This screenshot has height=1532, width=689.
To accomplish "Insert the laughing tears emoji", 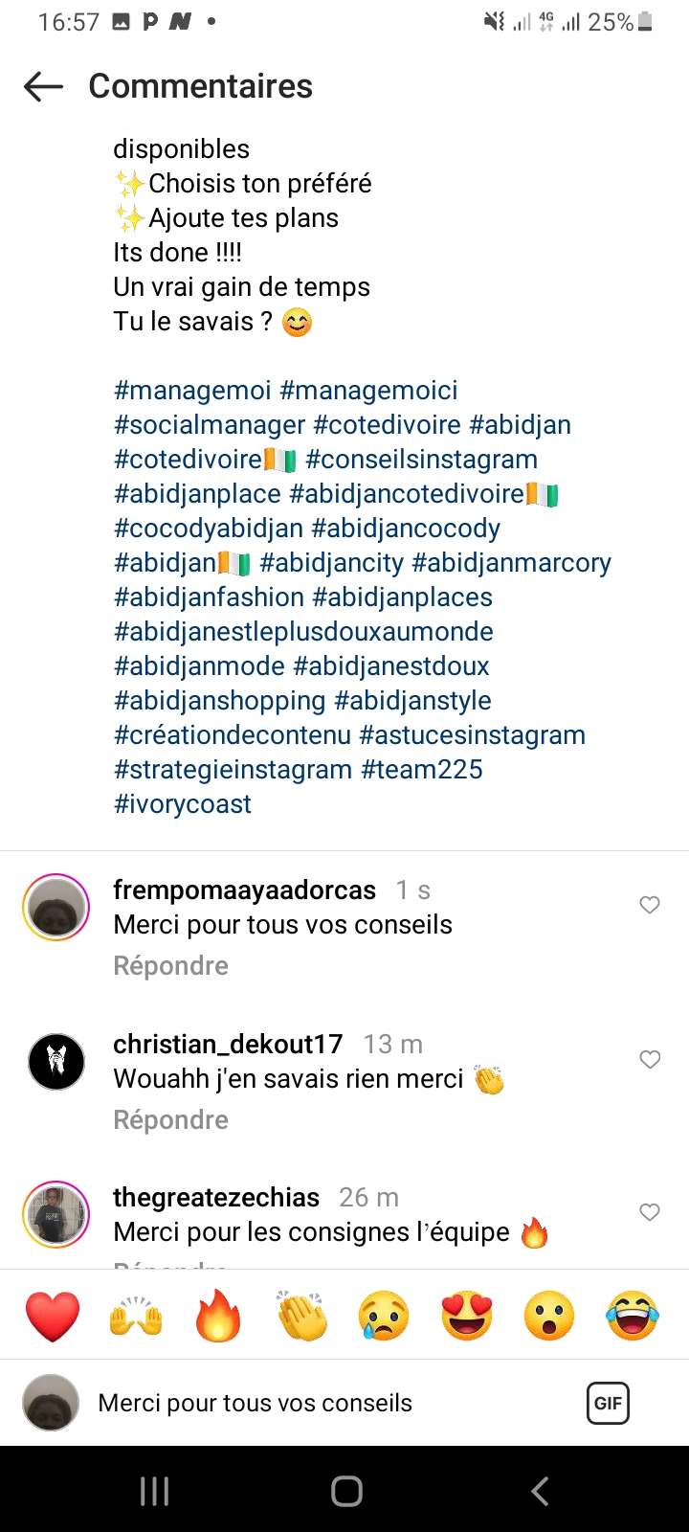I will pos(633,1317).
